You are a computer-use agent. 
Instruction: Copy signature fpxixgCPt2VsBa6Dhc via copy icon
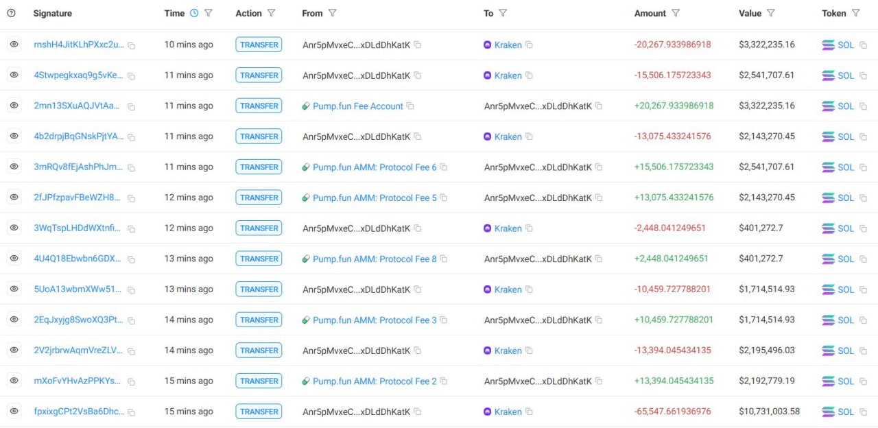pyautogui.click(x=131, y=412)
